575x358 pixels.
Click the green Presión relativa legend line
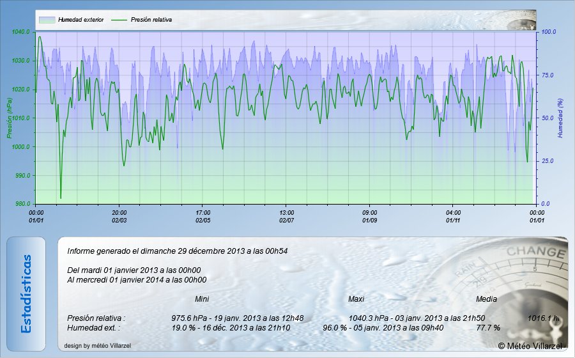(119, 20)
